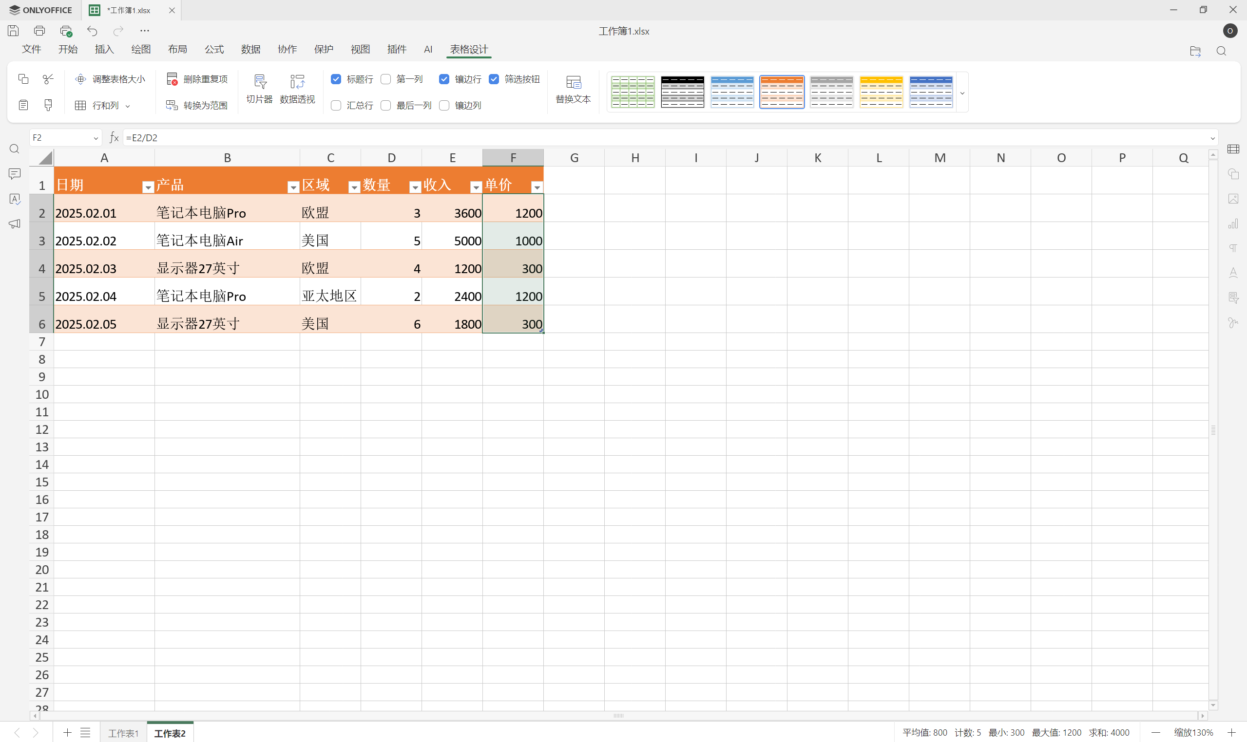Open the 产品 column filter dropdown
The width and height of the screenshot is (1247, 742).
coord(293,186)
